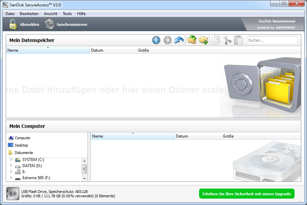307x205 pixels.
Task: Click the drive tree scrollbar down arrow
Action: click(x=84, y=178)
